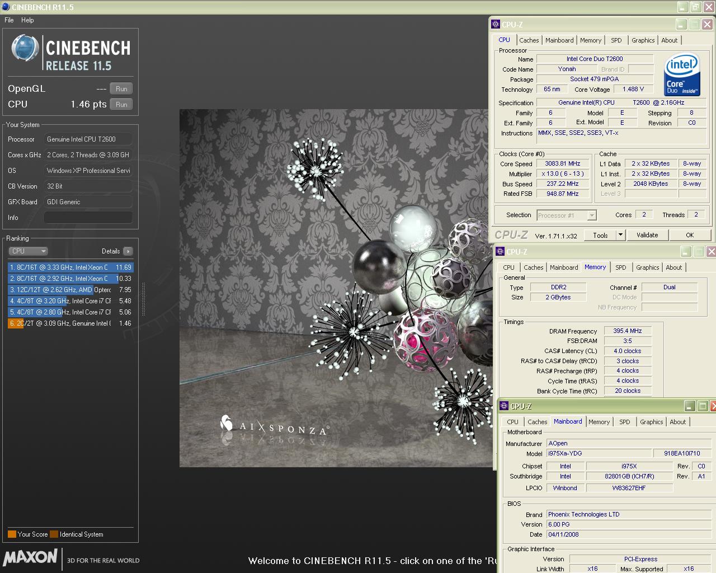Minimize the Cinebench window
Viewport: 716px width, 573px height.
click(682, 7)
